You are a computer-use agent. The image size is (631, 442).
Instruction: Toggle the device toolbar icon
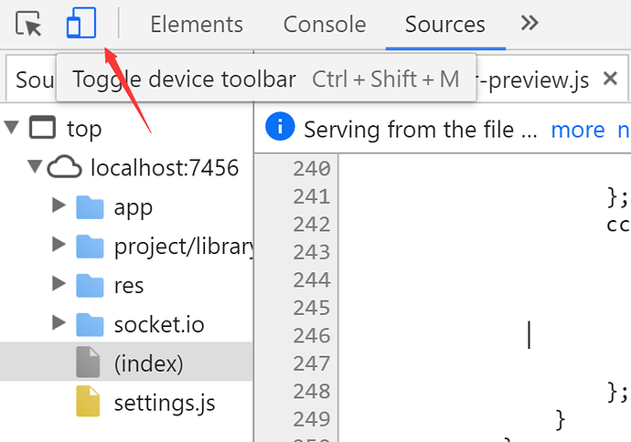81,24
